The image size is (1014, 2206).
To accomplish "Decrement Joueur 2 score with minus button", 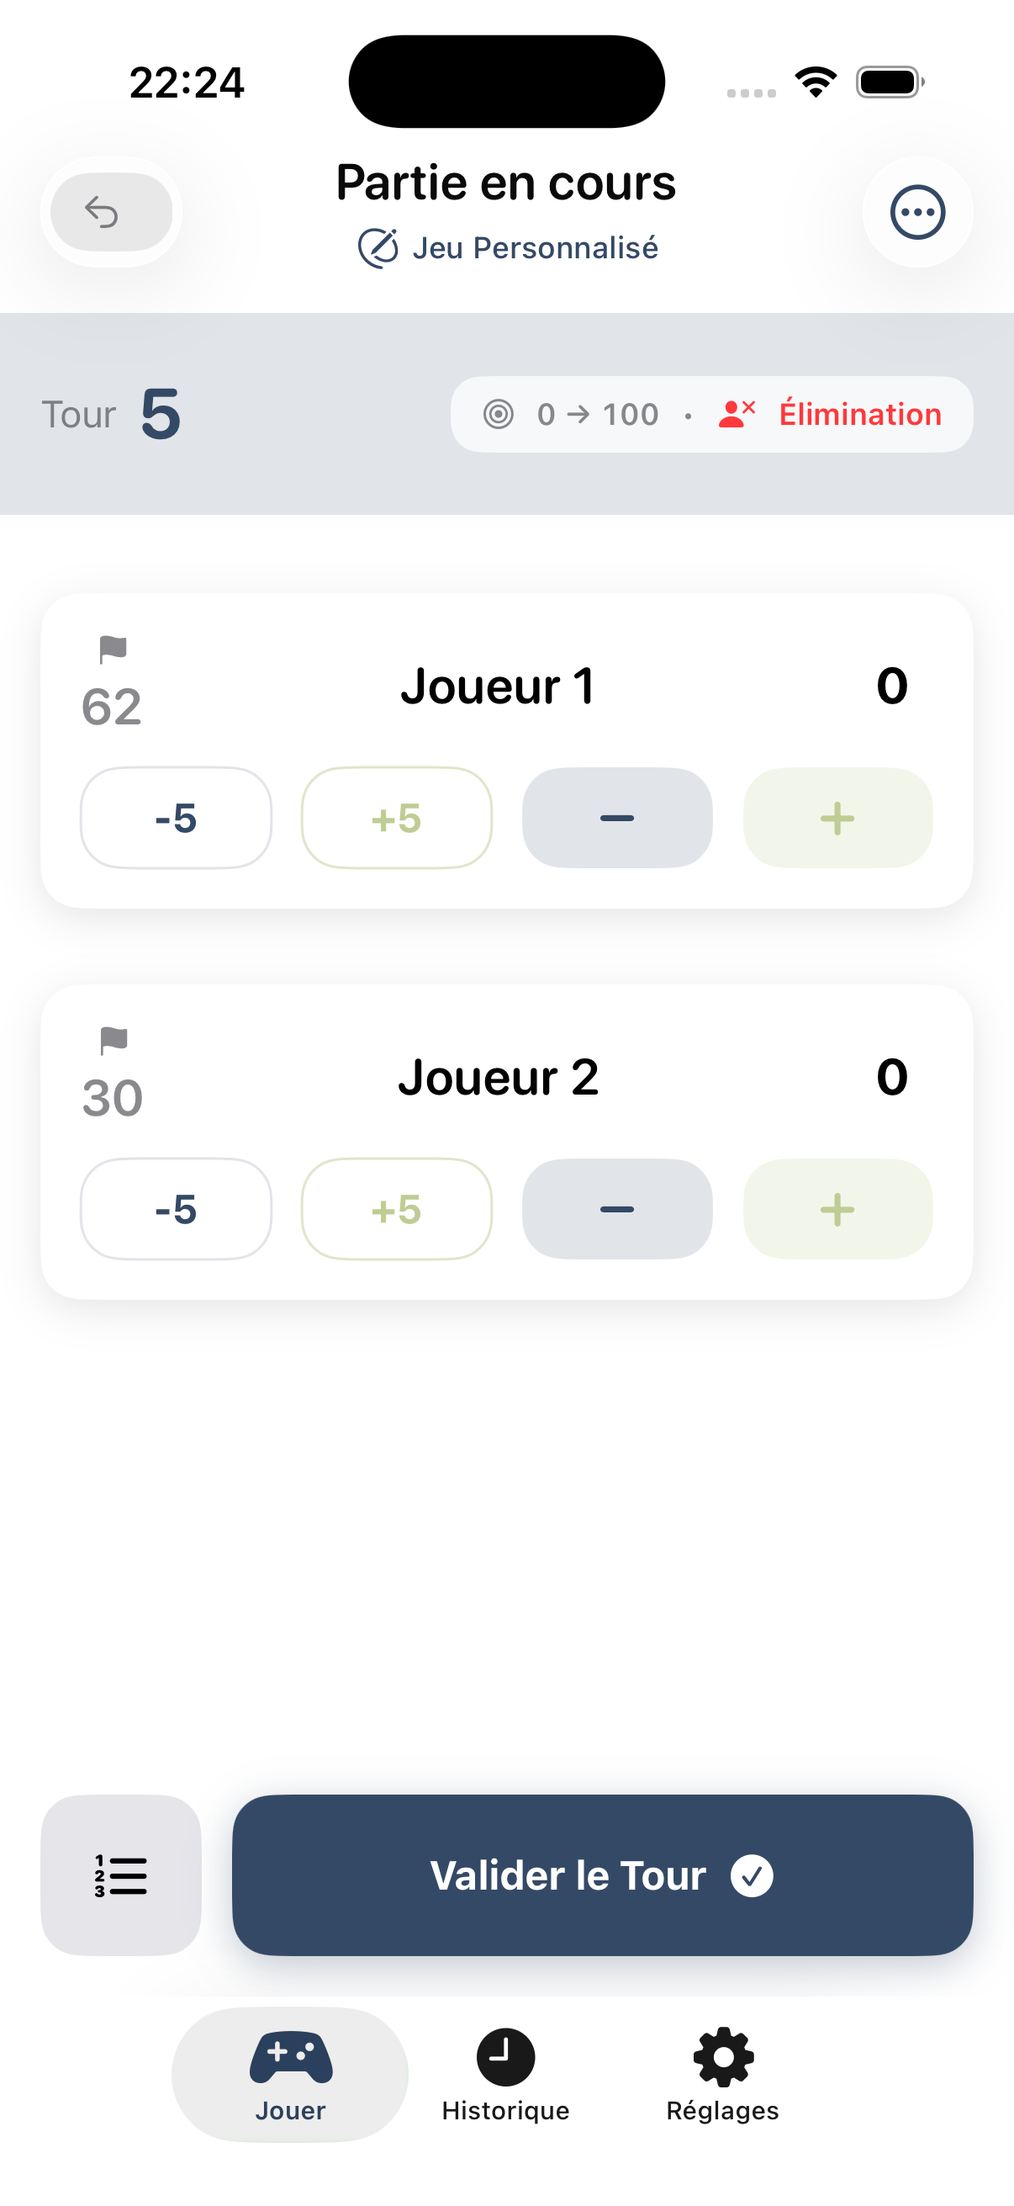I will 616,1209.
